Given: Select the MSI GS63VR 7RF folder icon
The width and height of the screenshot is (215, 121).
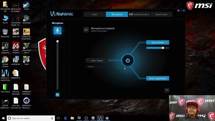Looking at the screenshot, I should pyautogui.click(x=5, y=7).
